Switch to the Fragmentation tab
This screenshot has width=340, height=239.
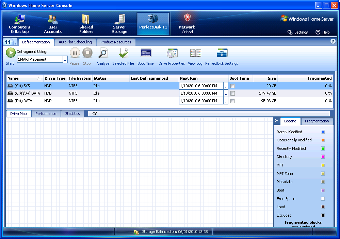[x=317, y=121]
